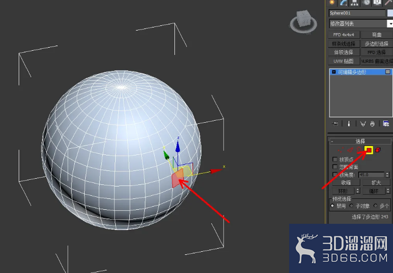Click the red selected polygon on sphere
The width and height of the screenshot is (393, 273).
pyautogui.click(x=177, y=178)
